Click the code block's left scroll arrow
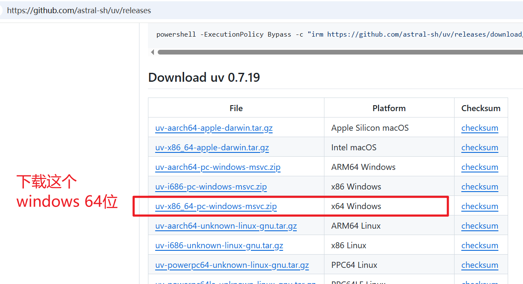The width and height of the screenshot is (523, 284). tap(152, 52)
